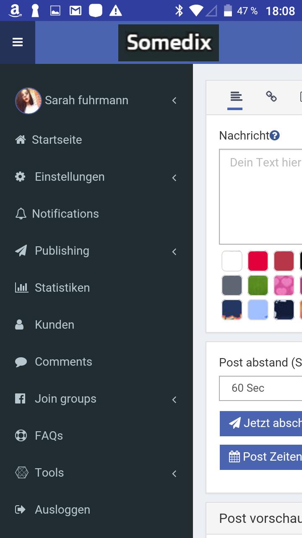The height and width of the screenshot is (538, 302).
Task: Expand the Publishing submenu
Action: click(174, 251)
